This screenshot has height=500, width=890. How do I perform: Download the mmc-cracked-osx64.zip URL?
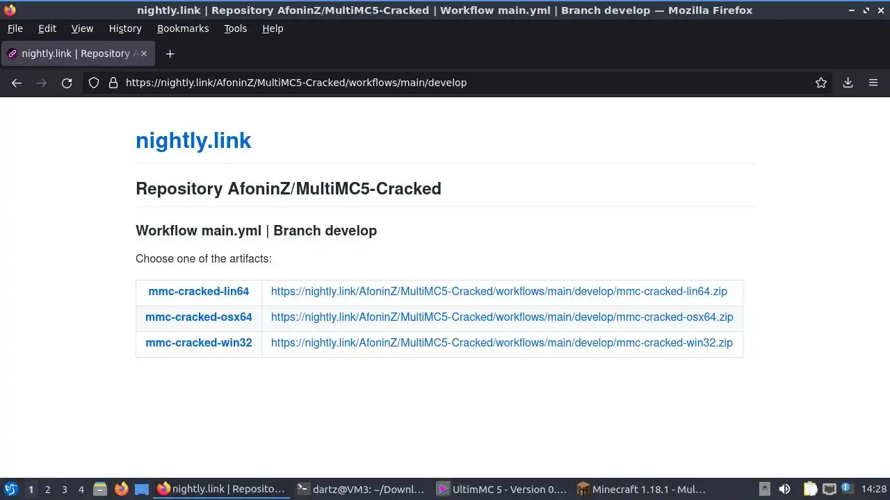[x=502, y=317]
